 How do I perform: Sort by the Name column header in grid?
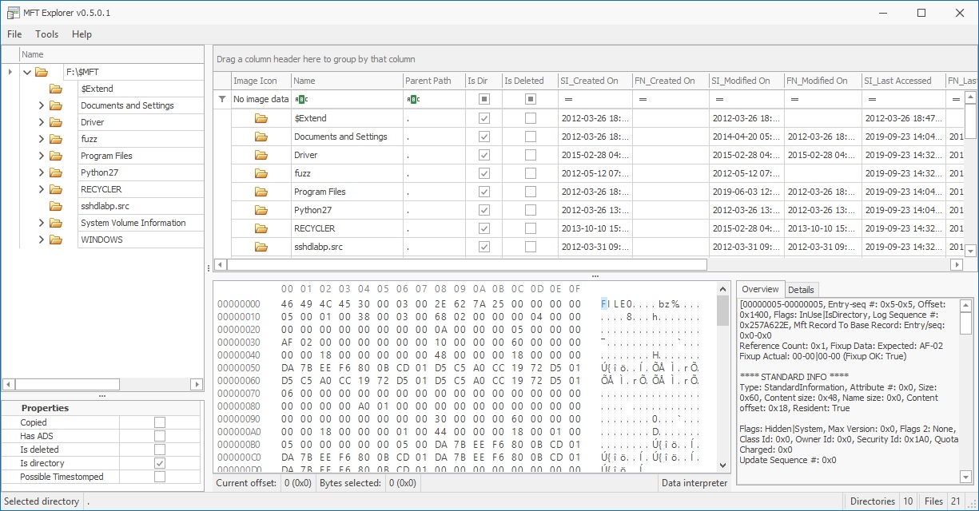(x=347, y=81)
